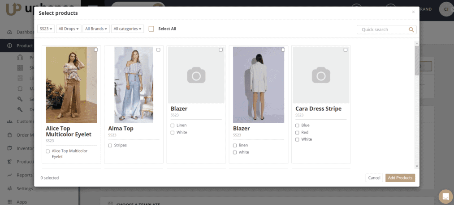Image resolution: width=454 pixels, height=205 pixels.
Task: Click the CI user avatar
Action: point(446,9)
